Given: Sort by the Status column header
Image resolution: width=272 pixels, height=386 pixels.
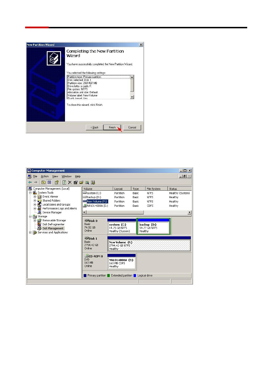Looking at the screenshot, I should point(180,189).
